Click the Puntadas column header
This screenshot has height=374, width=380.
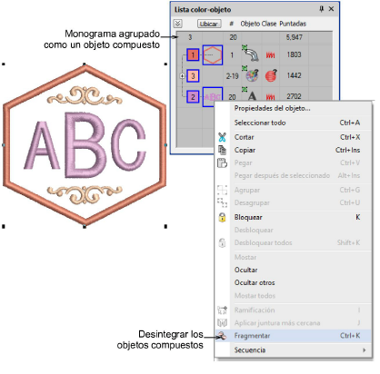(x=293, y=24)
